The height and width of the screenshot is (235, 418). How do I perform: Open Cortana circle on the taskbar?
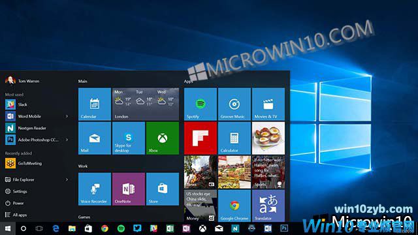pyautogui.click(x=24, y=228)
